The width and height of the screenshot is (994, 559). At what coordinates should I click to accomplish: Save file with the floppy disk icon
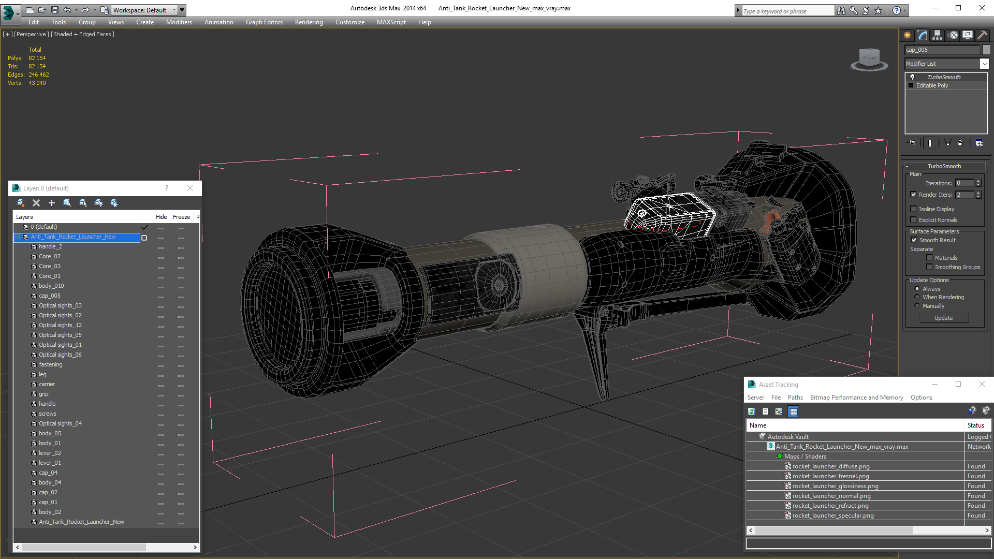pos(54,10)
